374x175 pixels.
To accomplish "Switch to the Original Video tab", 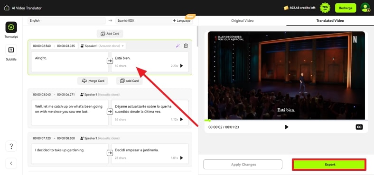I will tap(243, 21).
